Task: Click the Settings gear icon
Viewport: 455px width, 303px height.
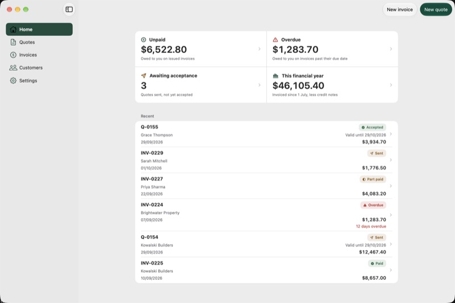Action: 13,80
